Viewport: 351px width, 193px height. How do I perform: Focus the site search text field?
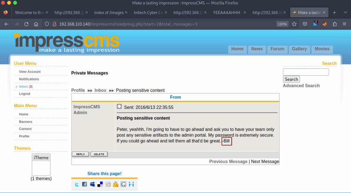click(306, 72)
